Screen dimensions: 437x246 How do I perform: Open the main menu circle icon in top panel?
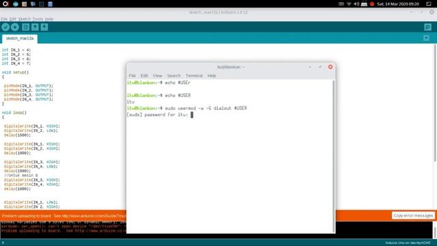pyautogui.click(x=5, y=4)
